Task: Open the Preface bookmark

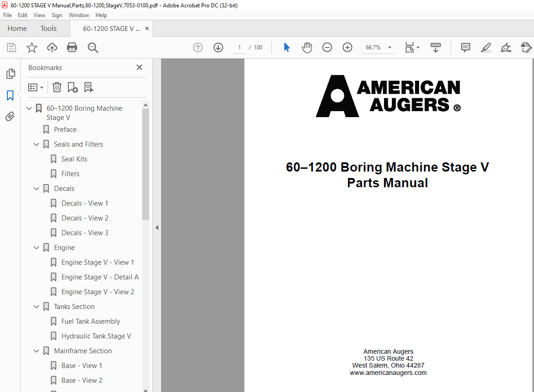Action: point(65,130)
